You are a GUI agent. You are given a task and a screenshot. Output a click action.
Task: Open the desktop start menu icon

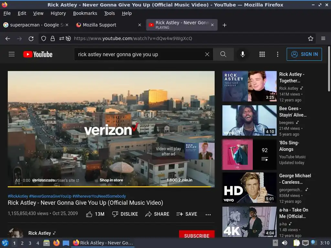[x=5, y=243]
